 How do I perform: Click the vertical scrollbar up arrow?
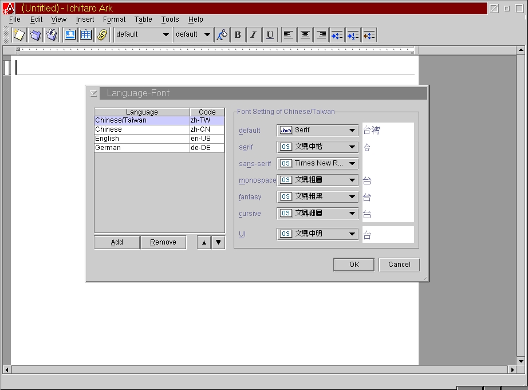[521, 50]
